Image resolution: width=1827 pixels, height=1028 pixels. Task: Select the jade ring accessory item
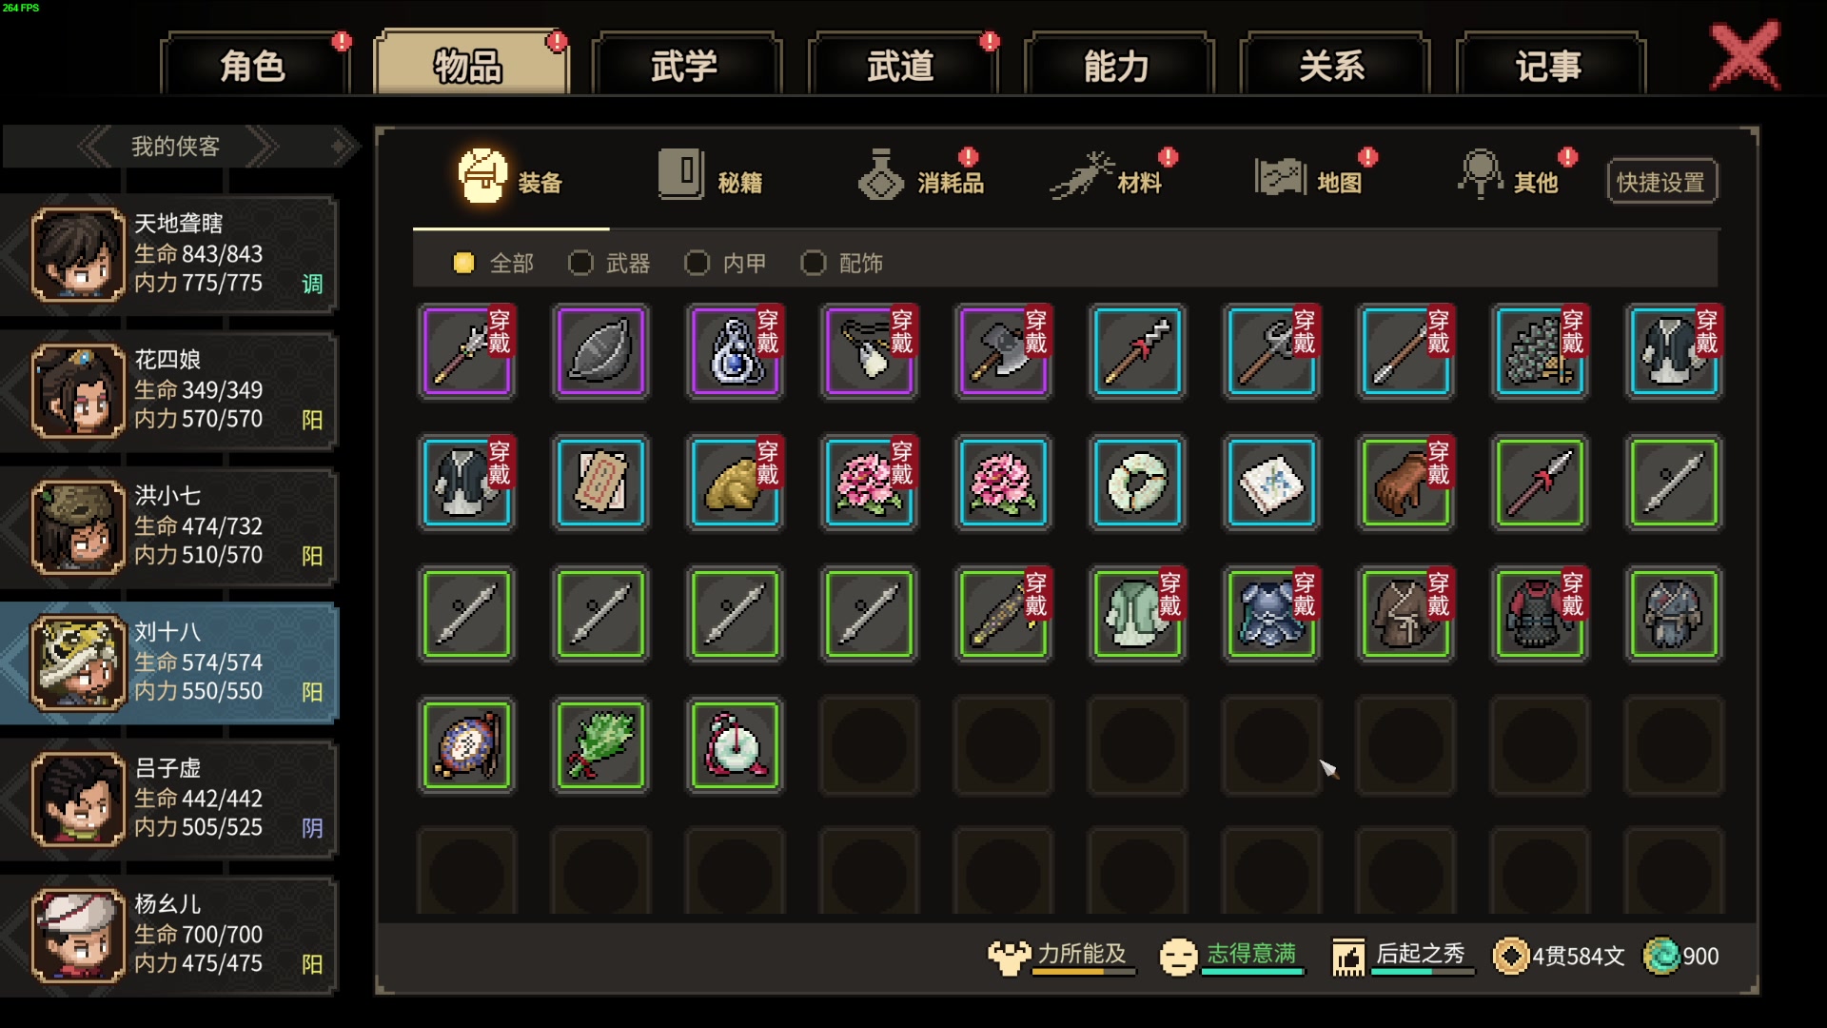pyautogui.click(x=1137, y=483)
